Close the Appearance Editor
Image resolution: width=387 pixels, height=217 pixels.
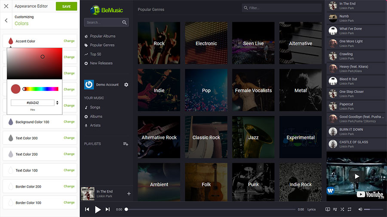tap(6, 6)
